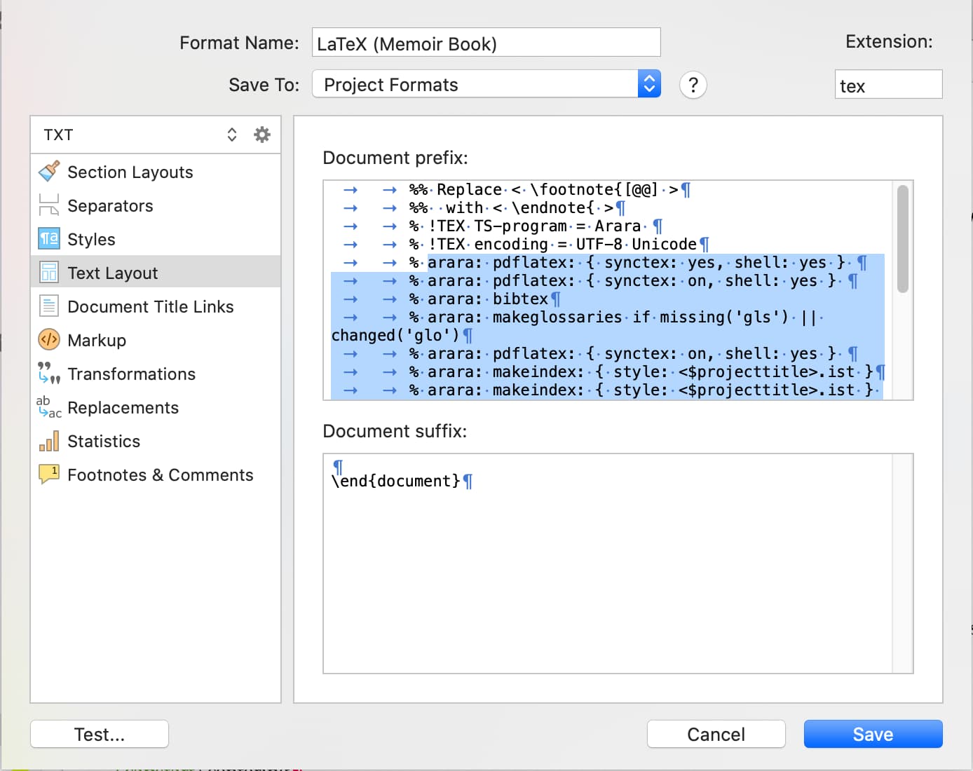Click the Cancel button
973x771 pixels.
[716, 734]
